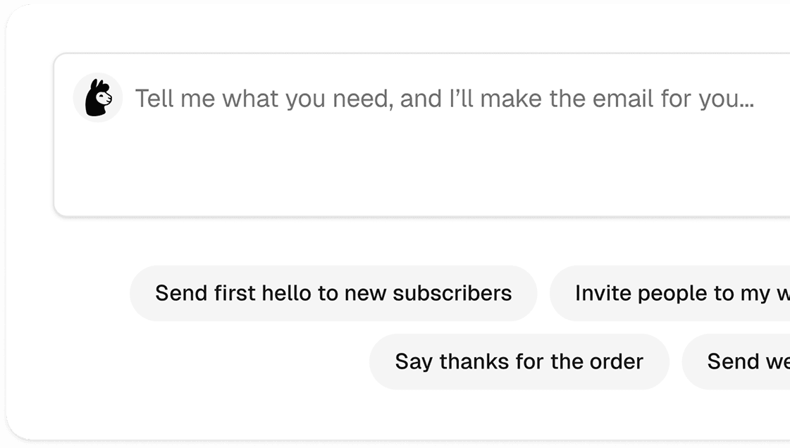Use the new subscribers hello prompt suggestion
This screenshot has width=790, height=448.
pos(333,293)
